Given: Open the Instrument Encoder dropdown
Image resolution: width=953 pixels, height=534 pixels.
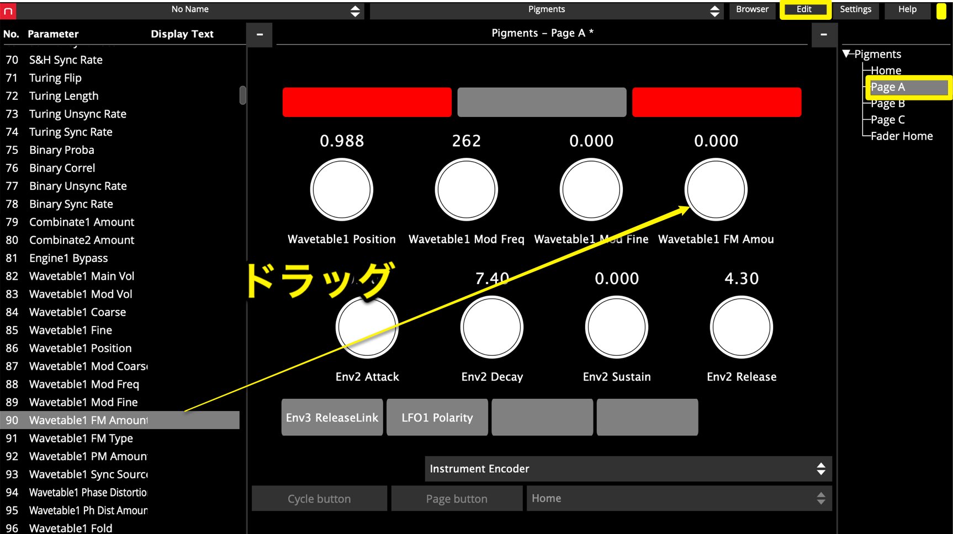Looking at the screenshot, I should 628,469.
